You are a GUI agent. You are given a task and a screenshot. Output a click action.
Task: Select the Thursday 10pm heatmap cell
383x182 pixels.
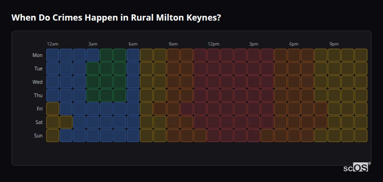tap(348, 95)
